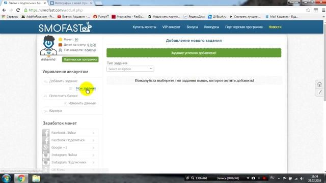Viewport: 326px width, 183px height.
Task: Click the Facebook Лайки row label
Action: tap(63, 133)
